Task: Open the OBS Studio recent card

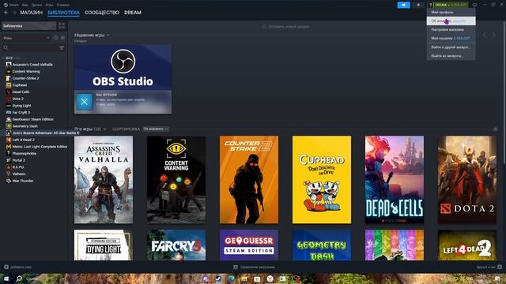Action: 123,79
